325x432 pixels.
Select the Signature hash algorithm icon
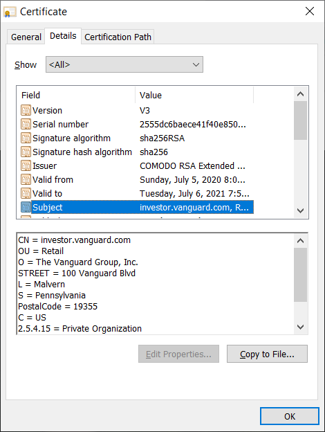point(26,152)
